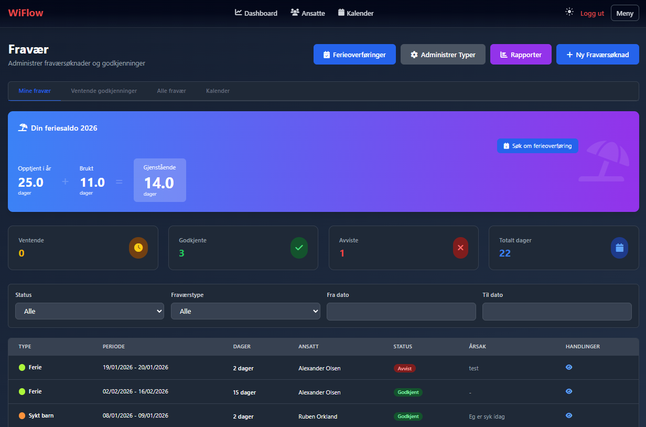Click the beach umbrella icon beside Din feriesaldo

pos(23,128)
